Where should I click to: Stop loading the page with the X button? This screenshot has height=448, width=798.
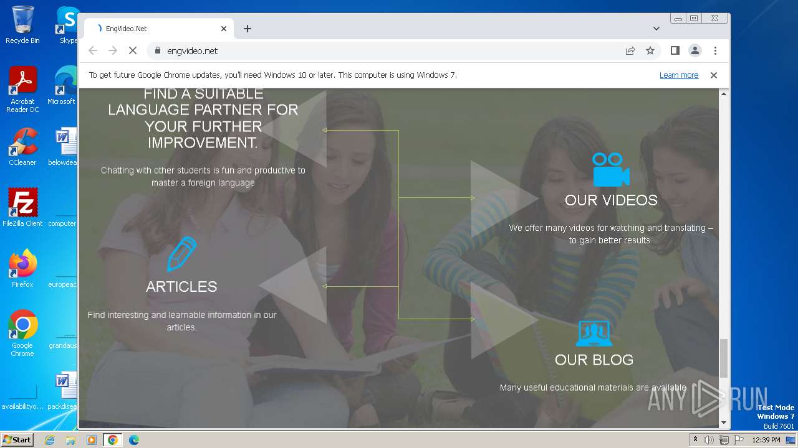pos(132,51)
